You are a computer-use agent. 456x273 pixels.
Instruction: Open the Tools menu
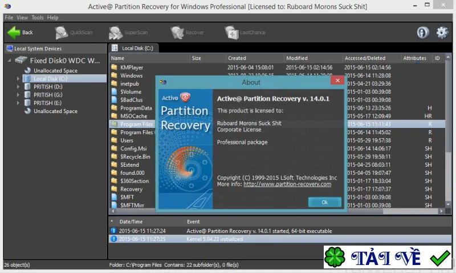(x=38, y=18)
